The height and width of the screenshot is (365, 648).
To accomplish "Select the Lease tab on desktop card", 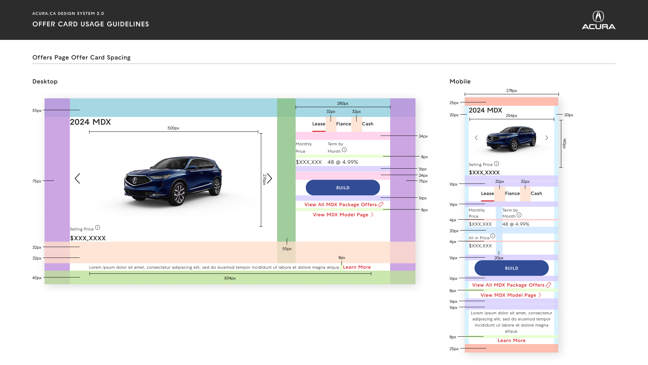I will [319, 124].
